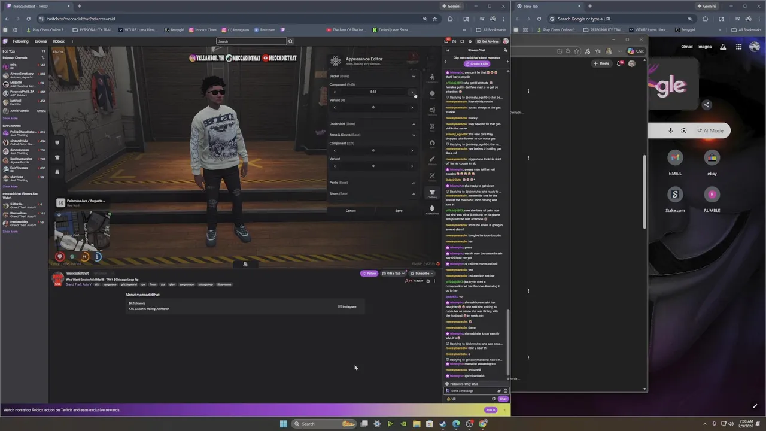Image resolution: width=766 pixels, height=431 pixels.
Task: Collapse the Shoes (Base) section
Action: [x=414, y=193]
